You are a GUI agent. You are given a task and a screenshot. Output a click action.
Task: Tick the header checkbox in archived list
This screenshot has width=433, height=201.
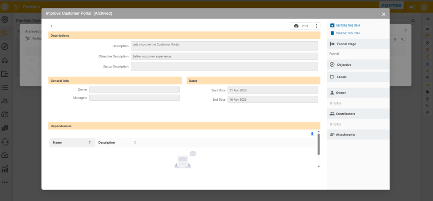pos(32,51)
